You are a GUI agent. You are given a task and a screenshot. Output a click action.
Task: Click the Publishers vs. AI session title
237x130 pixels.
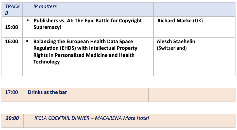88,24
